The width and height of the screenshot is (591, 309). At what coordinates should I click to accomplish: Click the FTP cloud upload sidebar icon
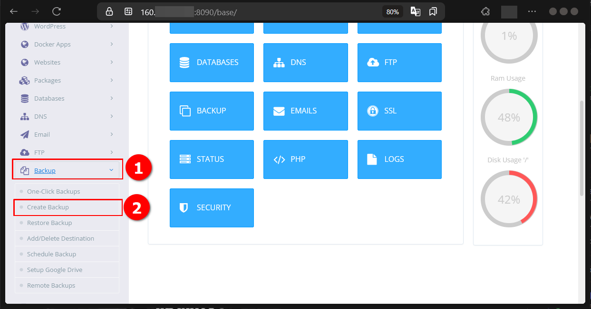pyautogui.click(x=25, y=152)
